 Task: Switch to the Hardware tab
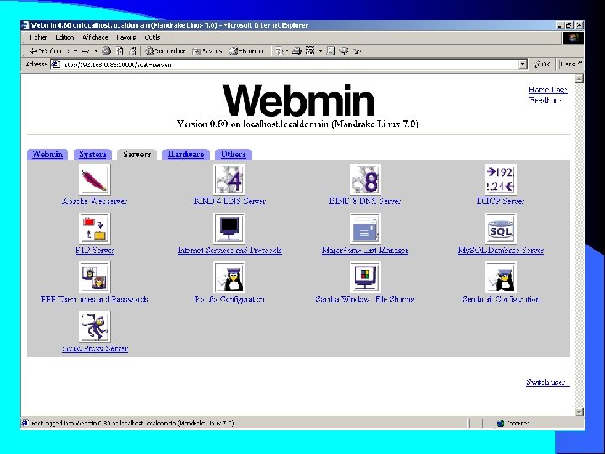(186, 155)
